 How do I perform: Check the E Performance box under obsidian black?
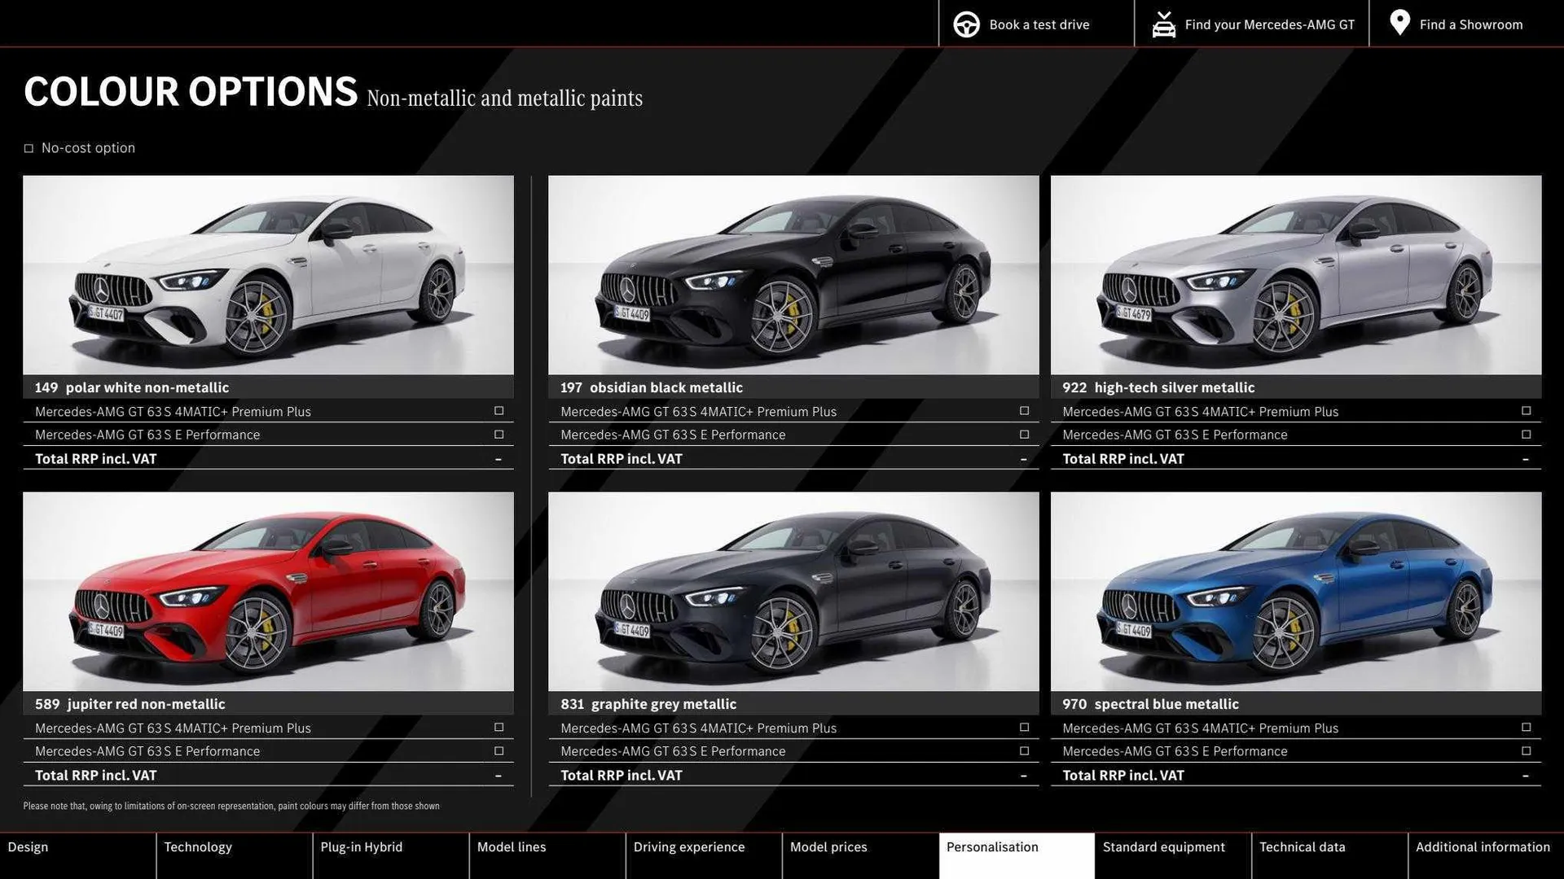coord(1023,434)
